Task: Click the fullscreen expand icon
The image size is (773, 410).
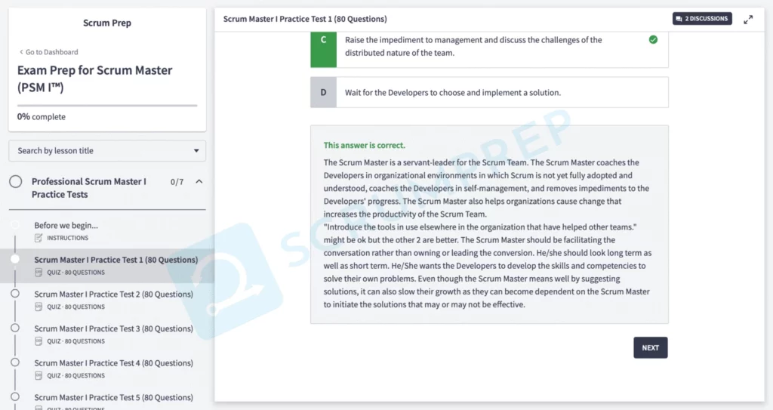Action: [748, 19]
